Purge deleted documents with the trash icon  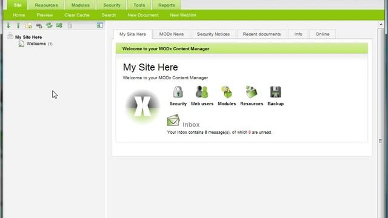[x=70, y=25]
